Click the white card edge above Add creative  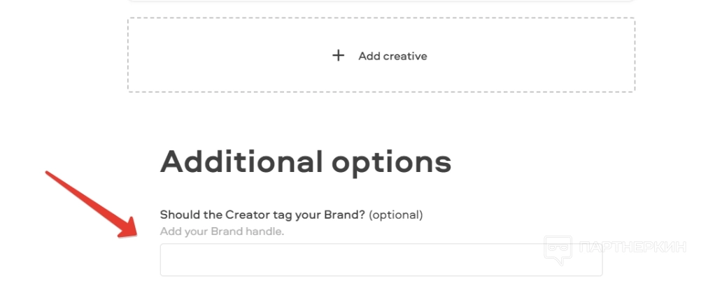point(381,1)
